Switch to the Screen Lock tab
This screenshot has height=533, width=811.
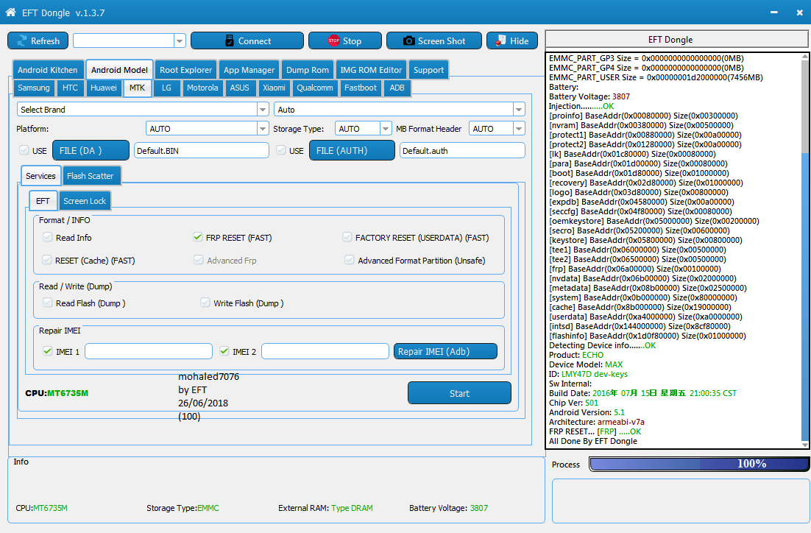84,200
